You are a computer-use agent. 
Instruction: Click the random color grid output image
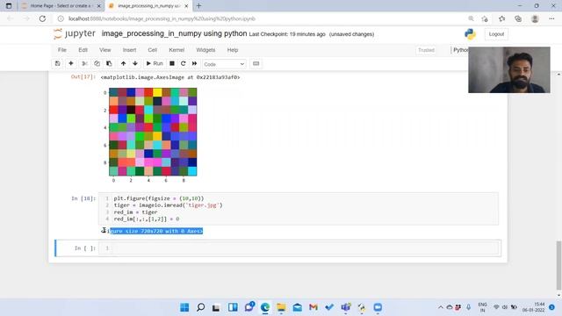pyautogui.click(x=153, y=132)
